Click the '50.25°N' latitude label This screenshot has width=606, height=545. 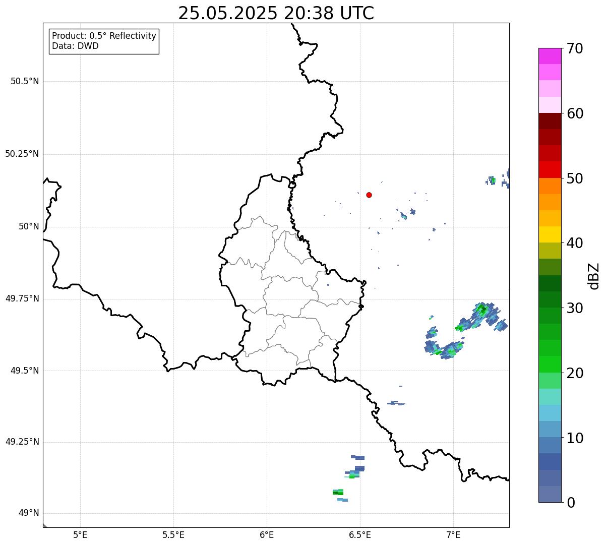pyautogui.click(x=22, y=154)
